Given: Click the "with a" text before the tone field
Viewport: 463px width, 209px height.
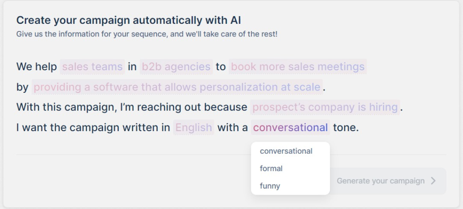Looking at the screenshot, I should tap(232, 127).
